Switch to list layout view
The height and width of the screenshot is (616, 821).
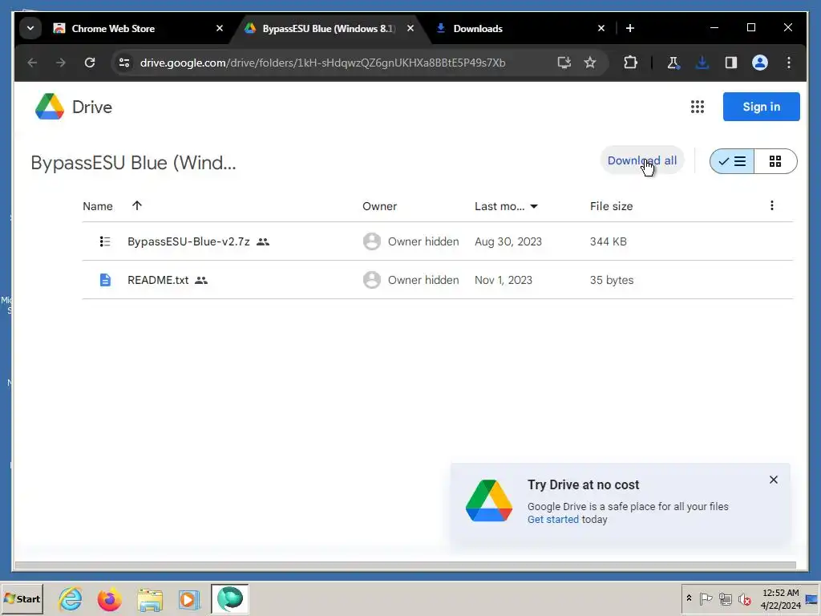tap(732, 161)
